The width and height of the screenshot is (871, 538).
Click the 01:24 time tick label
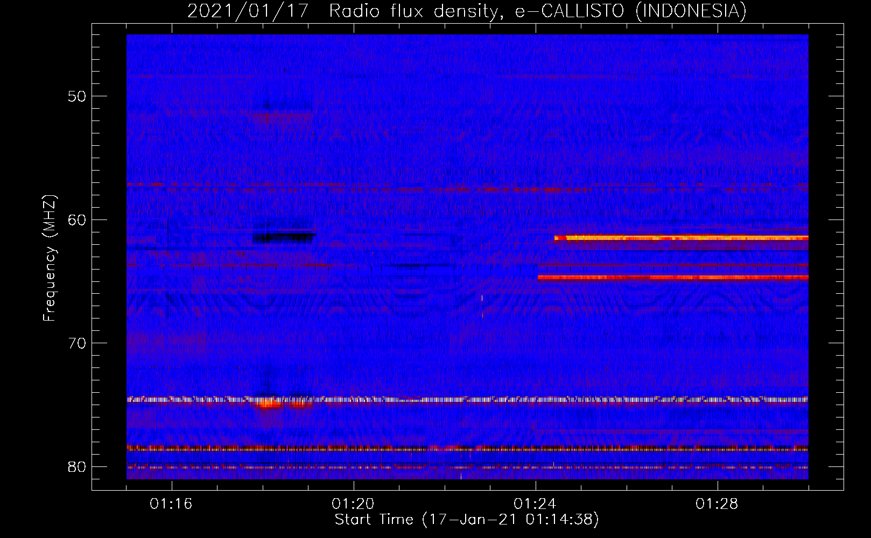point(535,504)
